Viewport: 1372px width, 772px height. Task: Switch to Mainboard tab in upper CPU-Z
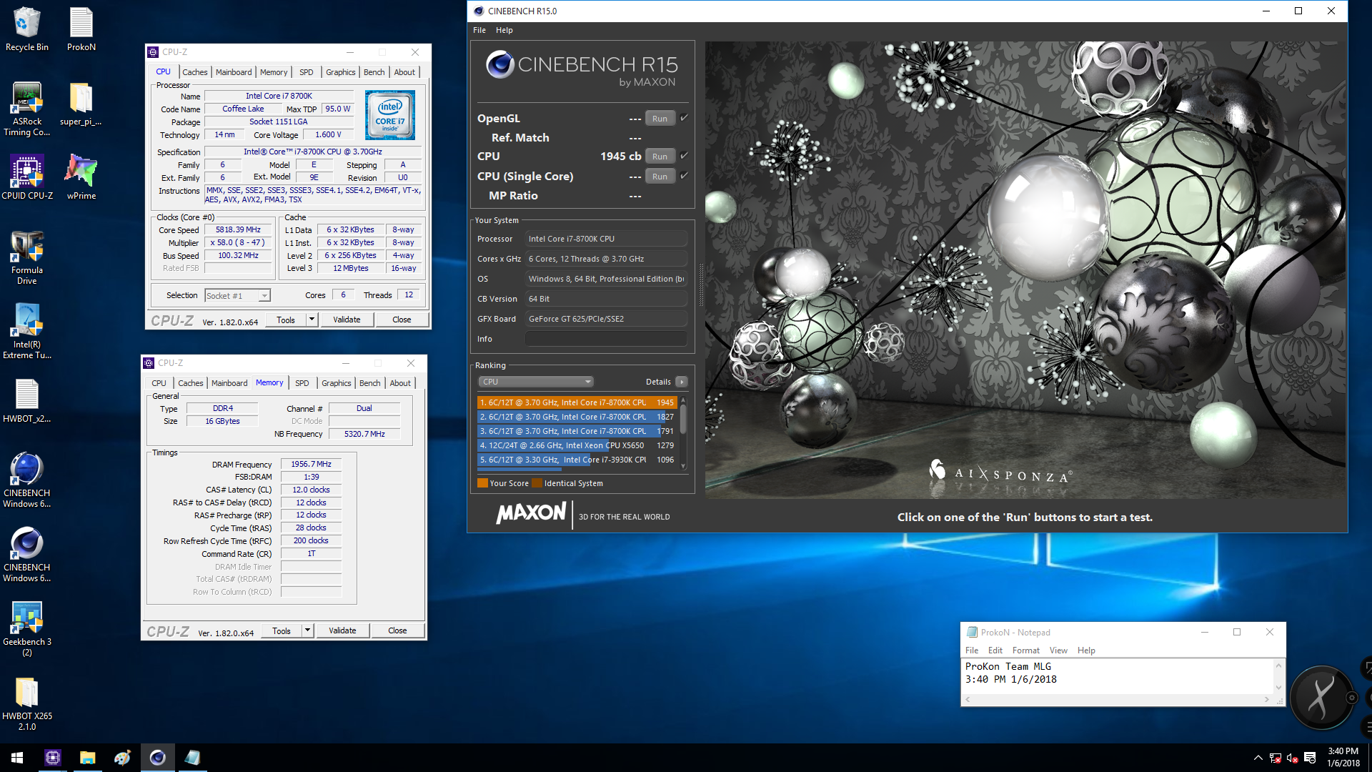[234, 72]
